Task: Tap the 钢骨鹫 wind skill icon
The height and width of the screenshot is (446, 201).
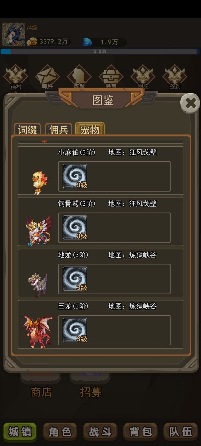Action: tap(75, 227)
